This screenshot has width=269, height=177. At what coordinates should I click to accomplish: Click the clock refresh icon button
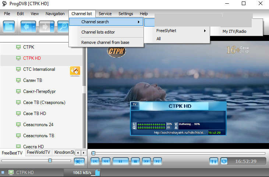224,162
